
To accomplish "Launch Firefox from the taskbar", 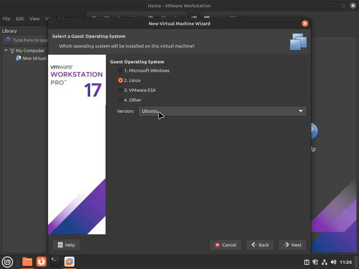I will coord(41,262).
